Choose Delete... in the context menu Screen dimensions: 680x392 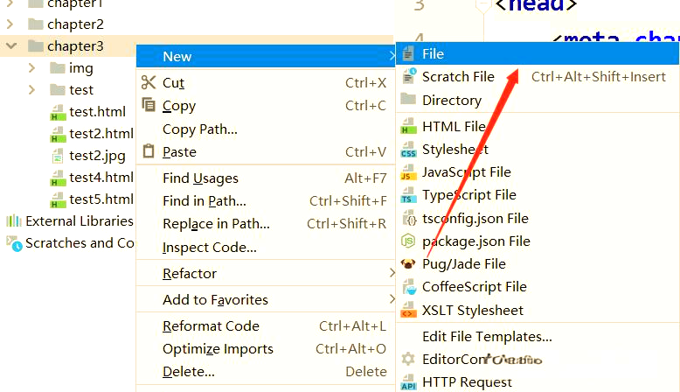pos(266,372)
